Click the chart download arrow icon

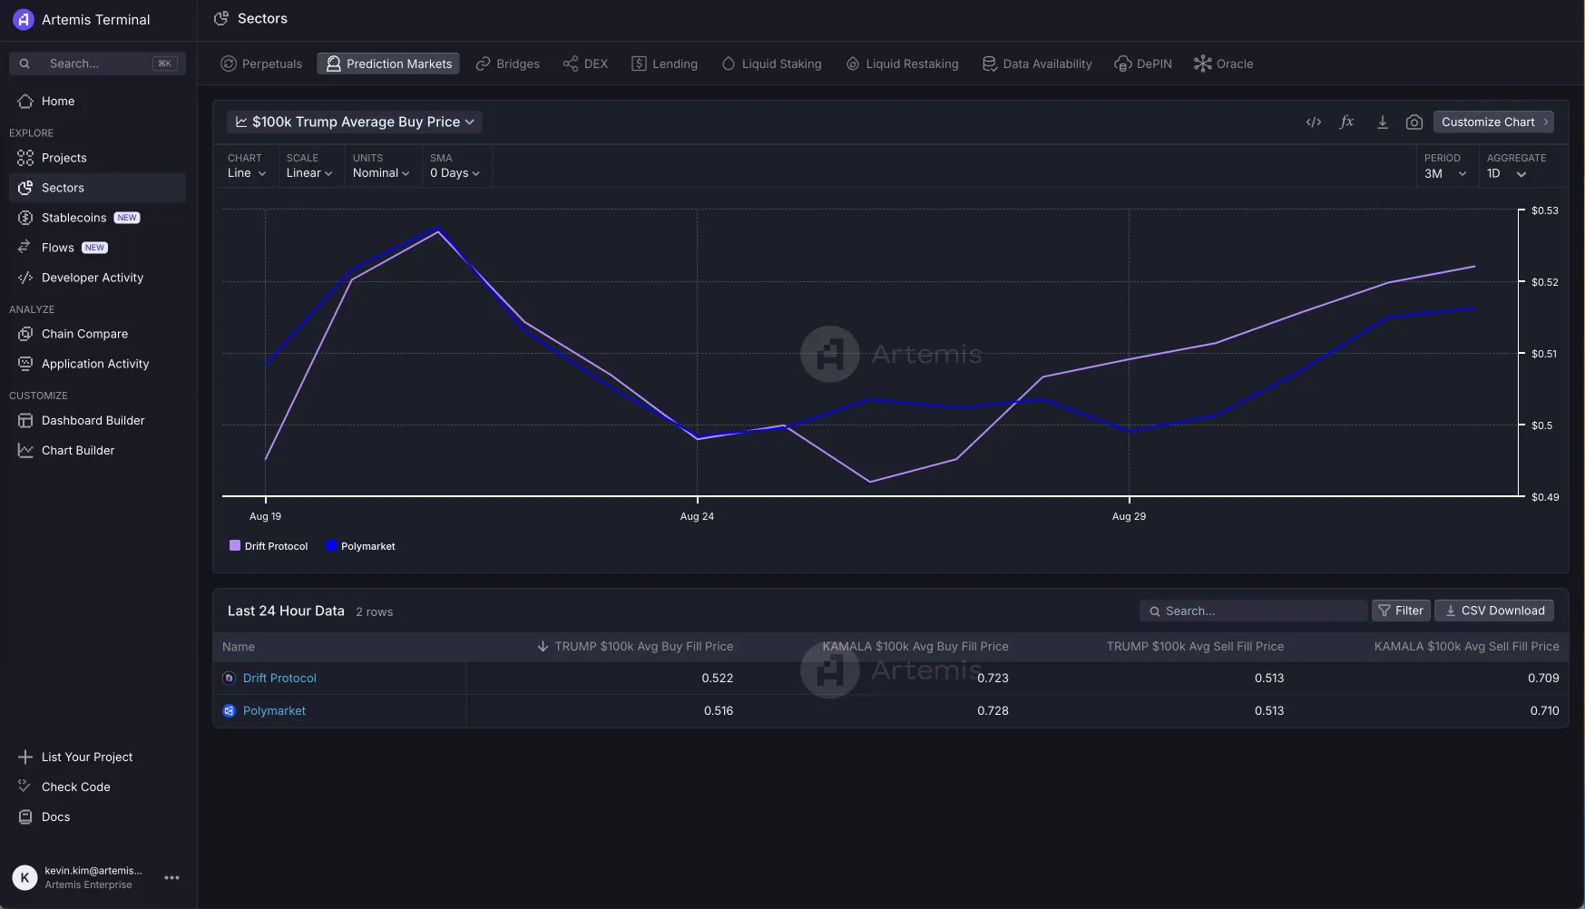pos(1382,122)
